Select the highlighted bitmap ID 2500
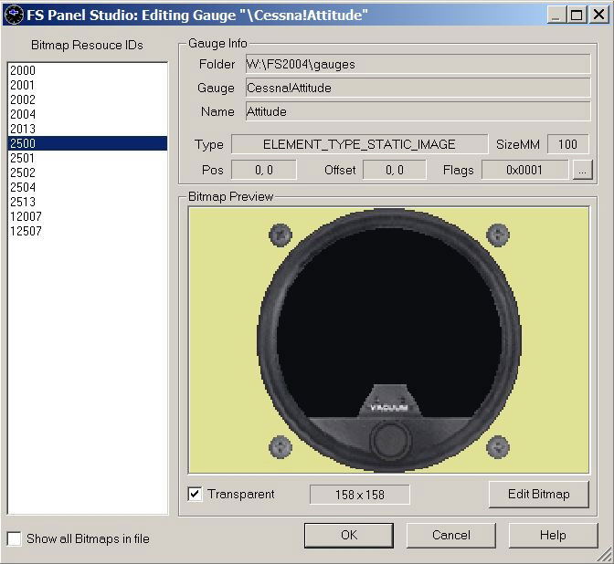The image size is (614, 564). coord(87,144)
